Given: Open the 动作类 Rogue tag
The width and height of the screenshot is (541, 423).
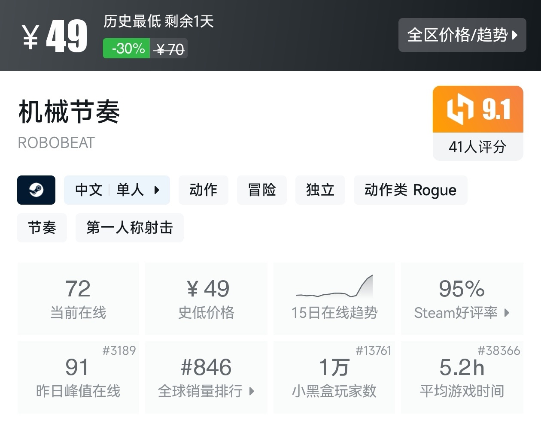Looking at the screenshot, I should pos(410,190).
